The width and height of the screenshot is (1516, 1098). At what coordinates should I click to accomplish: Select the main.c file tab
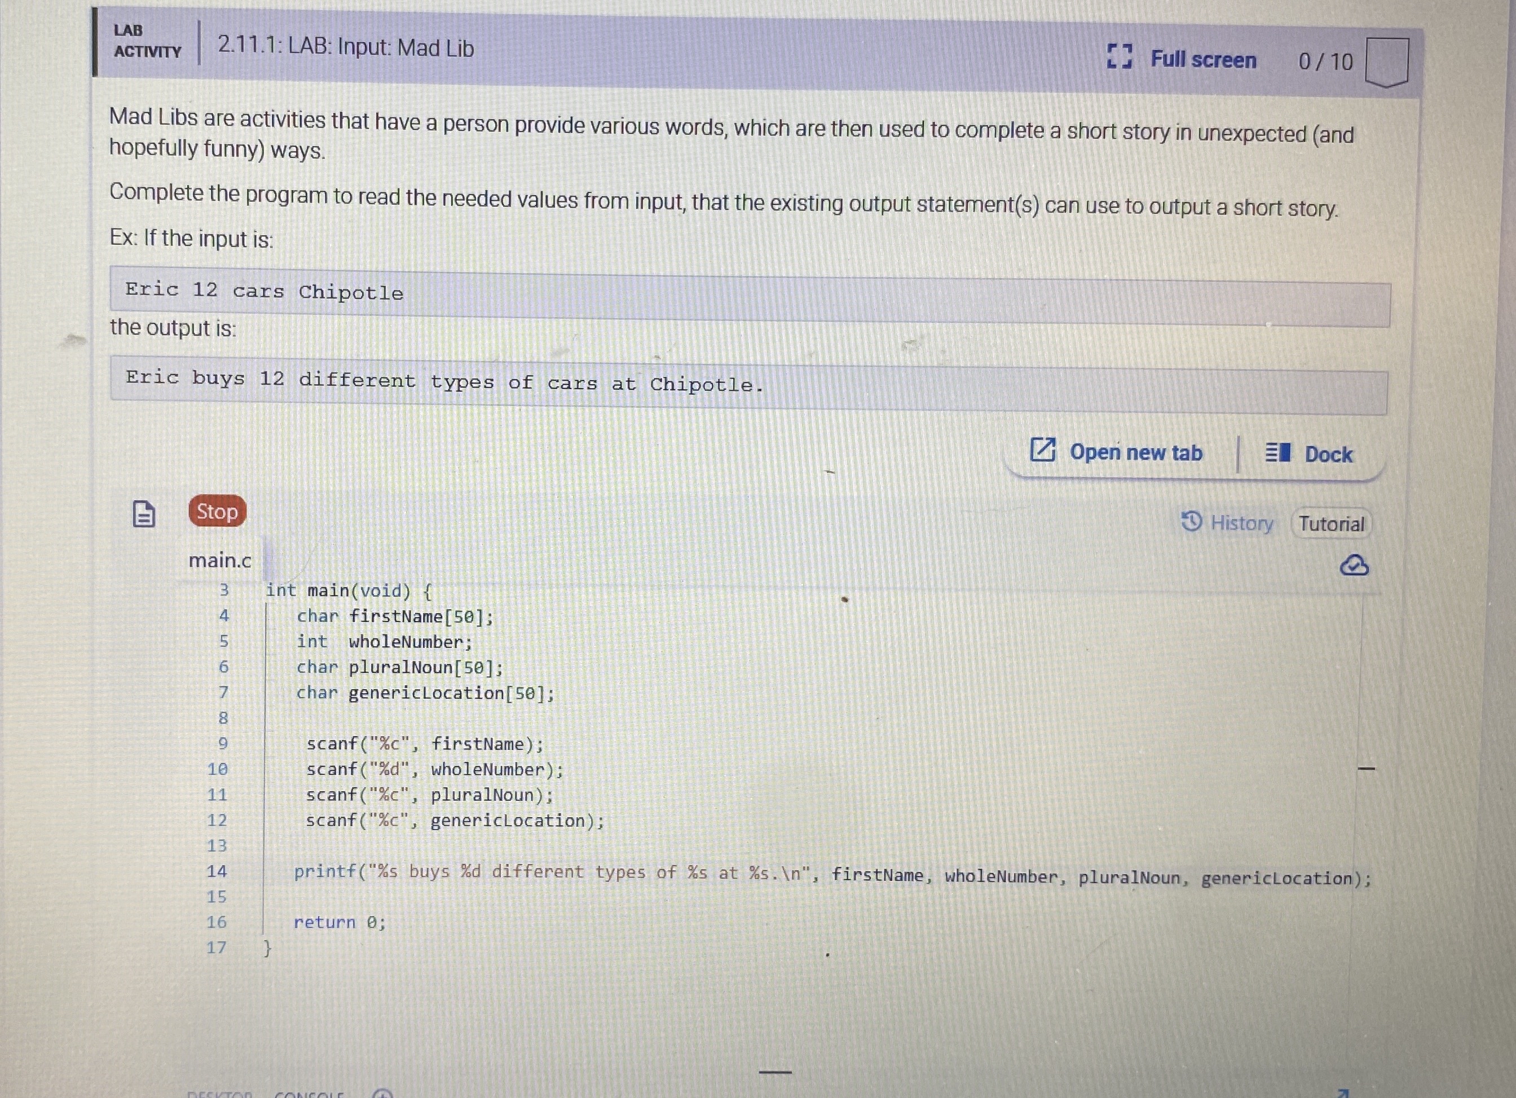(220, 560)
